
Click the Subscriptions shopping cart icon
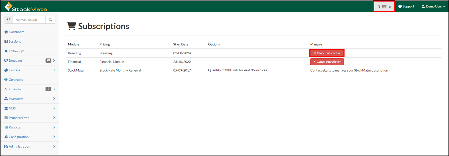tap(71, 26)
